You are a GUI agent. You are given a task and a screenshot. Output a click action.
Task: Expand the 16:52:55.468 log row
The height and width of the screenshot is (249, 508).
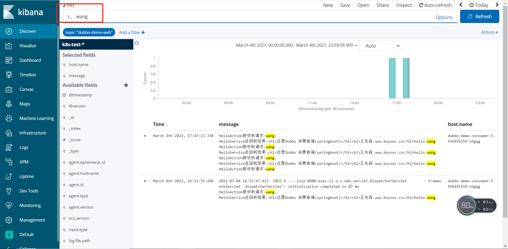(x=145, y=181)
